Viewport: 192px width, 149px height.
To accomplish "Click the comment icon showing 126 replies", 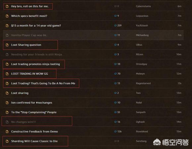I will [x=115, y=132].
